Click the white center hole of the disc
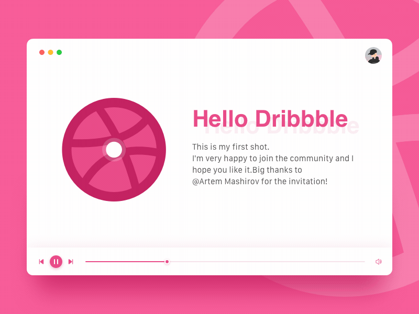 coord(114,150)
